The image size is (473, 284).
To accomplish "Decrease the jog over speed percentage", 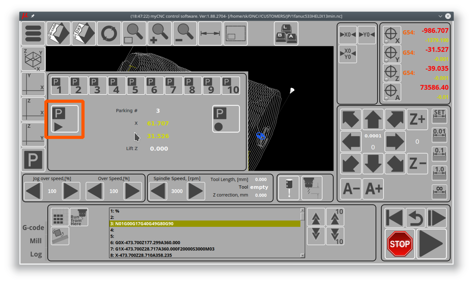I will click(33, 191).
